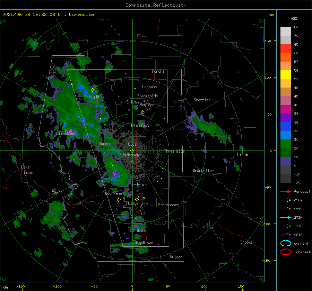This screenshot has height=291, width=312.
Task: Click the Airdrie city label
Action: coord(137,185)
